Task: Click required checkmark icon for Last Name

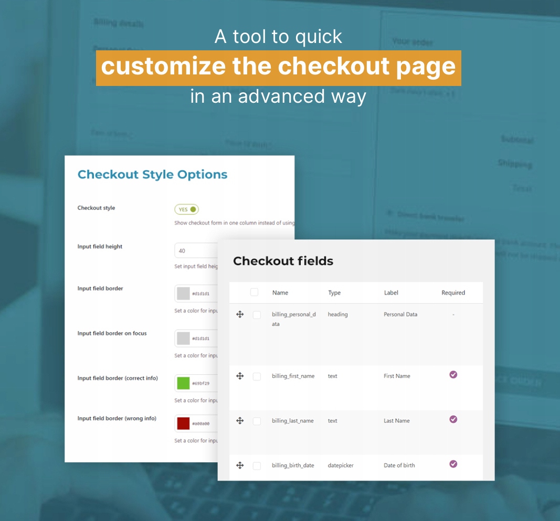Action: tap(453, 419)
